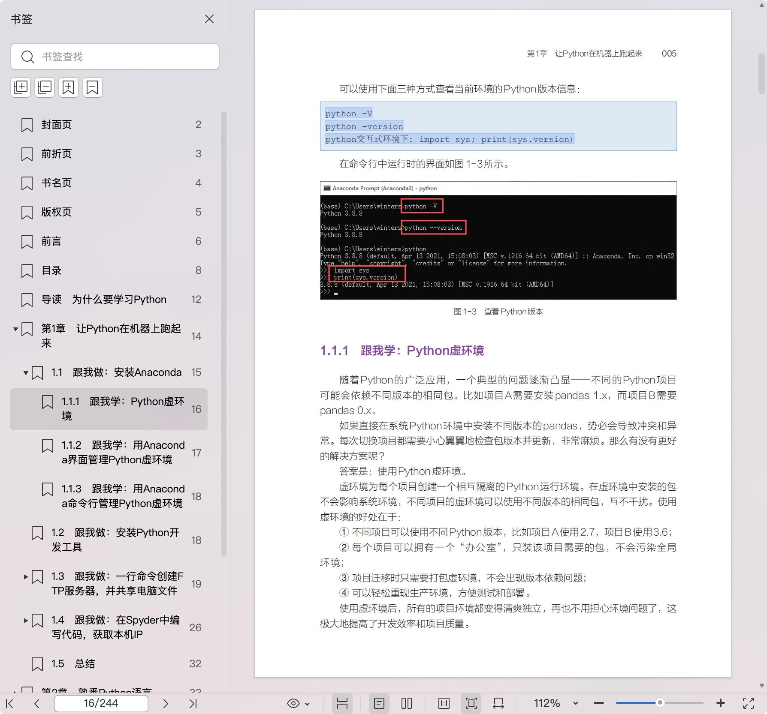The width and height of the screenshot is (767, 714).
Task: Go to the previous page
Action: click(37, 703)
